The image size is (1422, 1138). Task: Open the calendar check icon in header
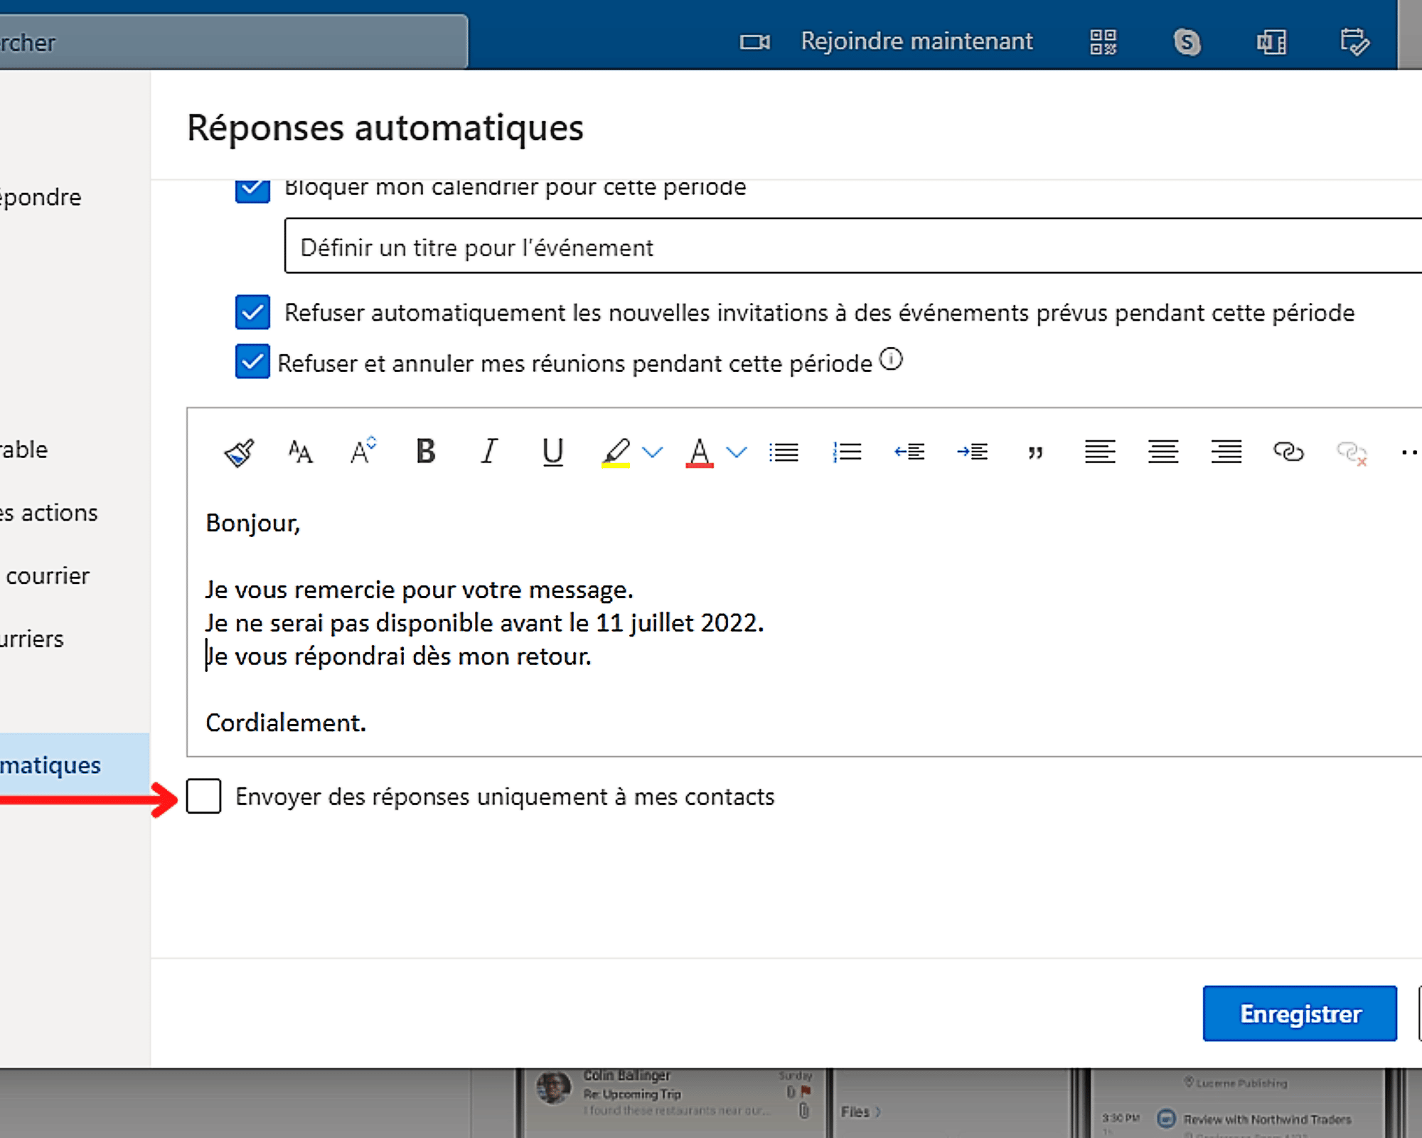click(1354, 42)
